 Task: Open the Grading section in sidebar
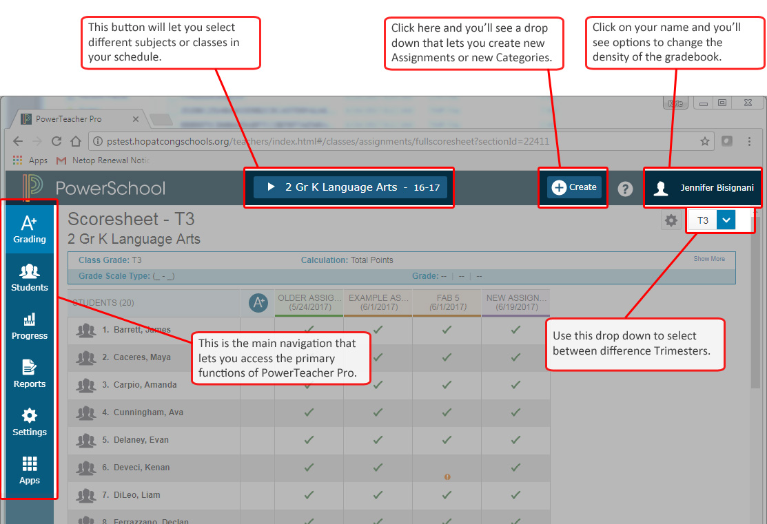[30, 229]
